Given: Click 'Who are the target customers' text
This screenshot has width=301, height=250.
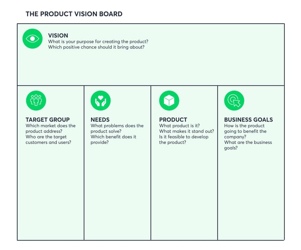Looking at the screenshot, I should tap(48, 140).
